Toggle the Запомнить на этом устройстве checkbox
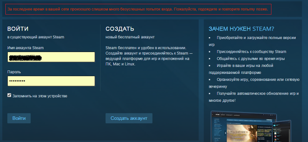Screen dimensions: 308x142 tap(9, 95)
